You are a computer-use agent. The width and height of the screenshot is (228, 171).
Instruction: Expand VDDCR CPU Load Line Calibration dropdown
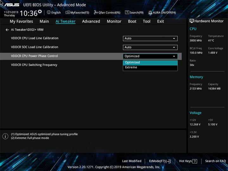150,39
